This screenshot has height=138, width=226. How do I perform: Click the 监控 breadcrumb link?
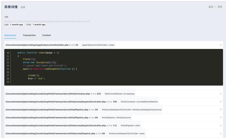click(211, 7)
